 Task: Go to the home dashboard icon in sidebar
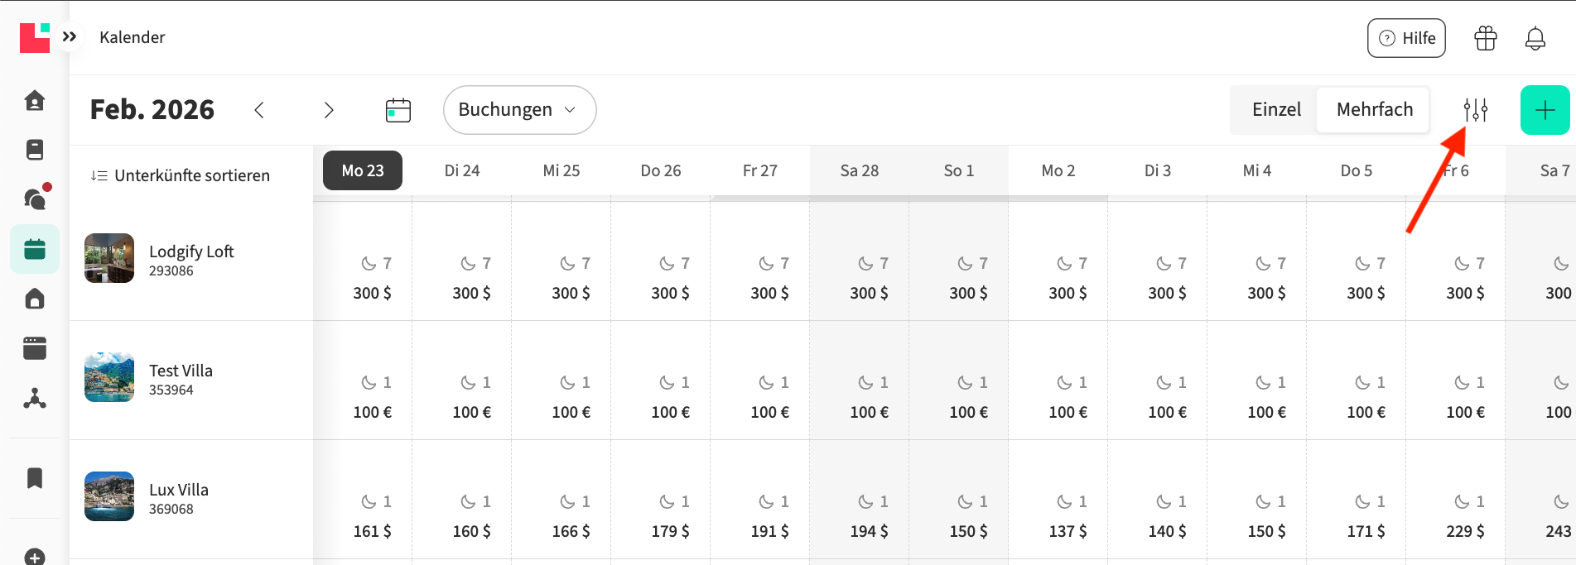tap(35, 101)
